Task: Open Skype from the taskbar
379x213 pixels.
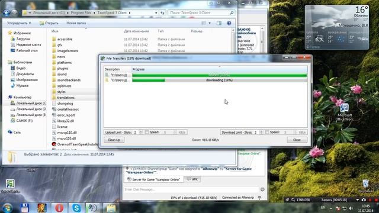Action: [76, 208]
